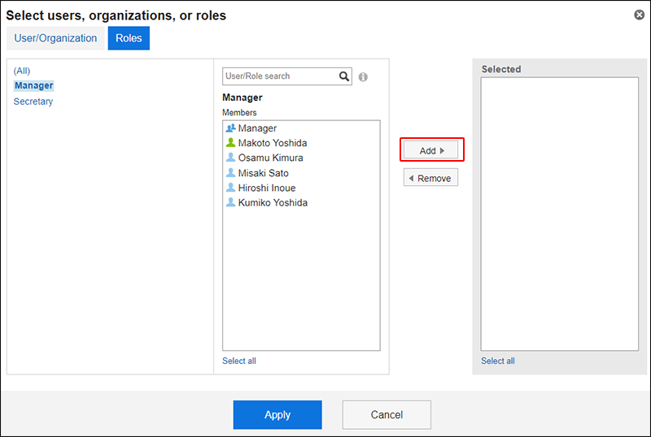Image resolution: width=651 pixels, height=437 pixels.
Task: Click Select all under members list
Action: point(239,361)
